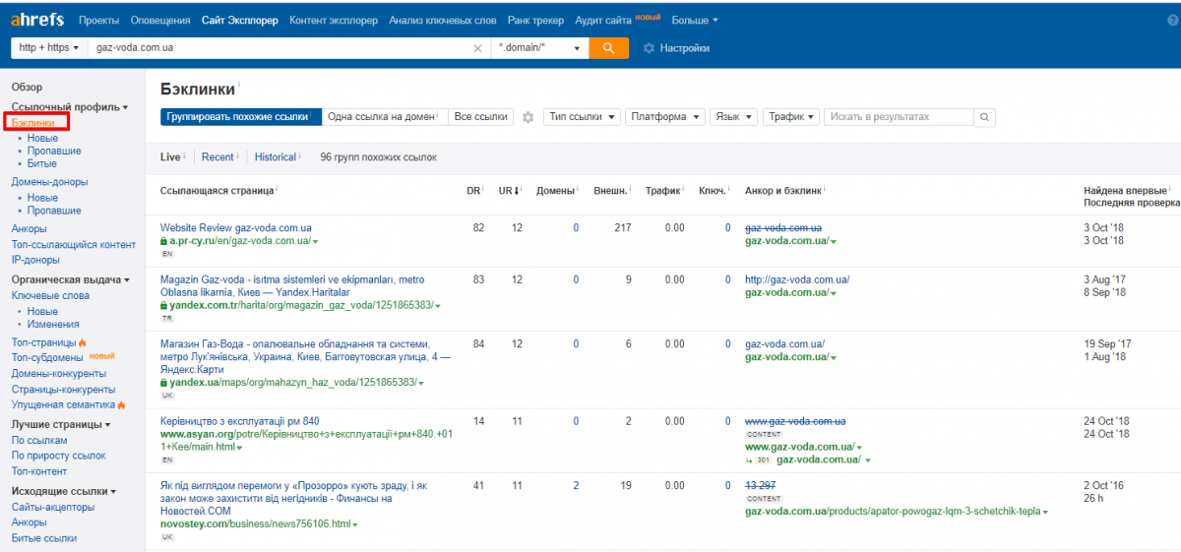The height and width of the screenshot is (552, 1181).
Task: Open Домены-доноры in the sidebar
Action: [49, 182]
